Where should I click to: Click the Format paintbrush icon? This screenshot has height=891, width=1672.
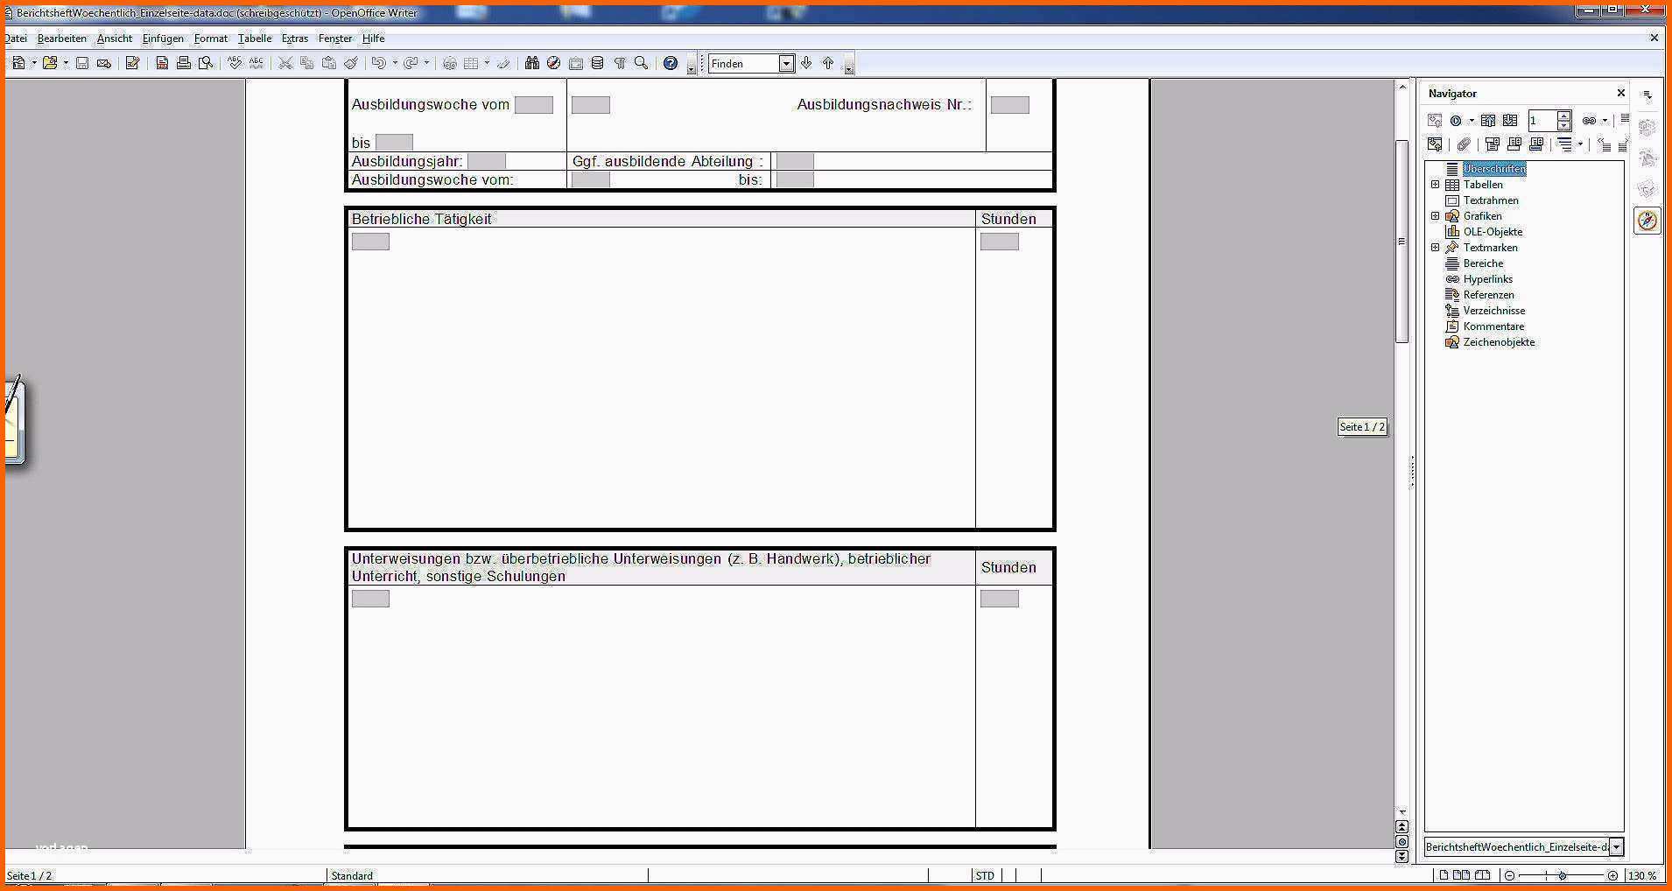pyautogui.click(x=351, y=63)
